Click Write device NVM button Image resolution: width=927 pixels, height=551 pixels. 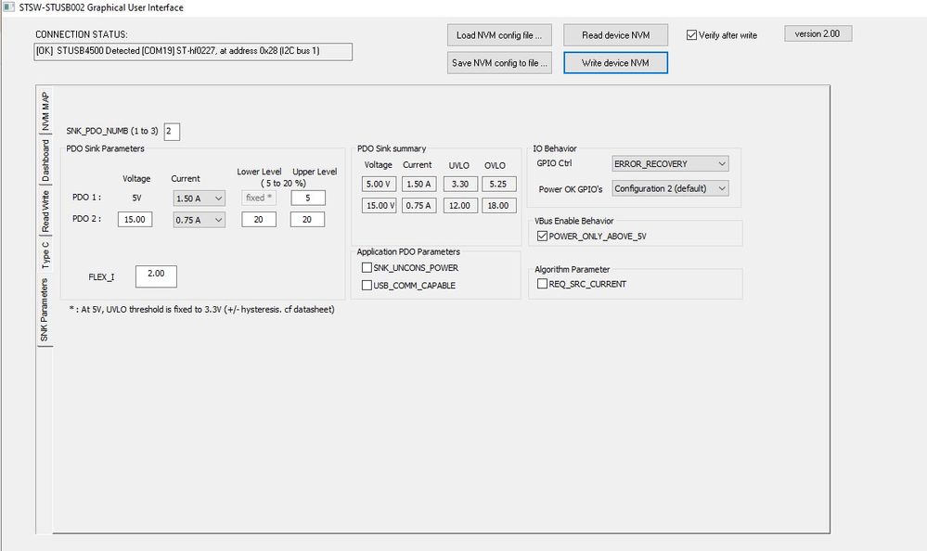tap(615, 63)
